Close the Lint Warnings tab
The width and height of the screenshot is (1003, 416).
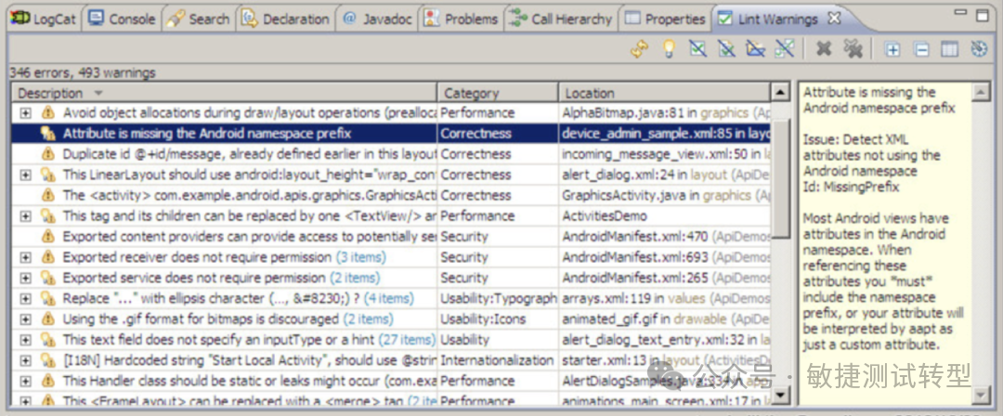833,19
